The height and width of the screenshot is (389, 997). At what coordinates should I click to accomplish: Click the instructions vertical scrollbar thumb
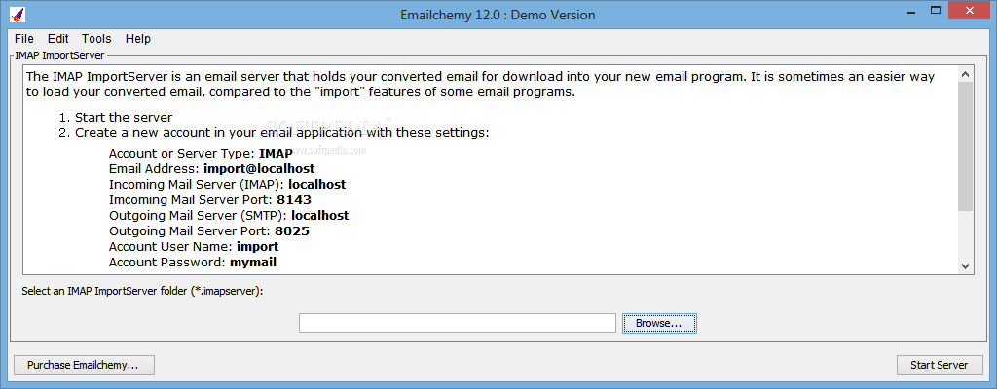pos(965,147)
